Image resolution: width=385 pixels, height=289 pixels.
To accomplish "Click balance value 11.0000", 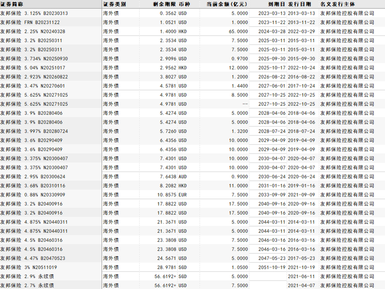I will point(239,186).
